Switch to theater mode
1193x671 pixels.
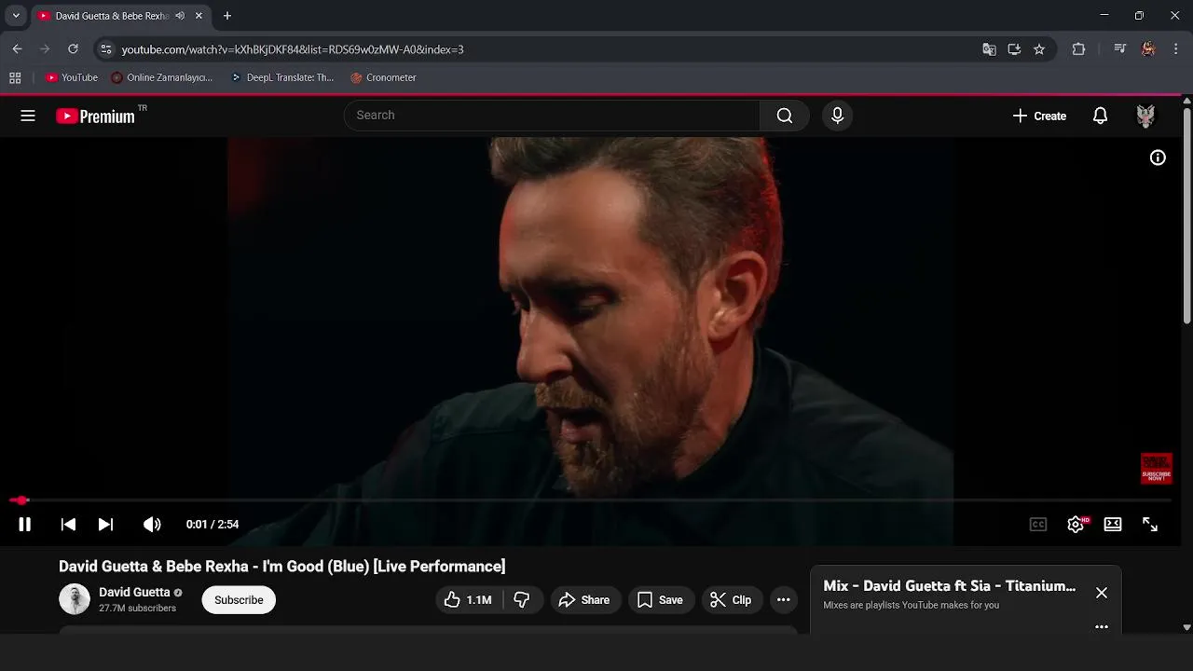click(1113, 525)
